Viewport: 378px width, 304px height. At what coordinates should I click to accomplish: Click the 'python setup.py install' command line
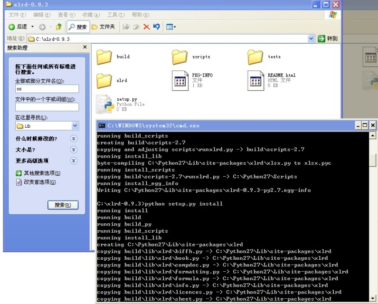point(183,204)
